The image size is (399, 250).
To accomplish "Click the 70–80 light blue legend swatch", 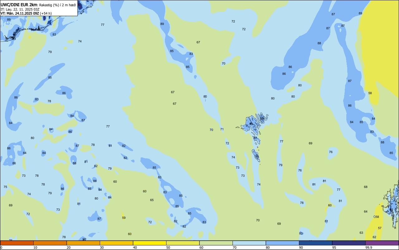I will click(249, 243).
